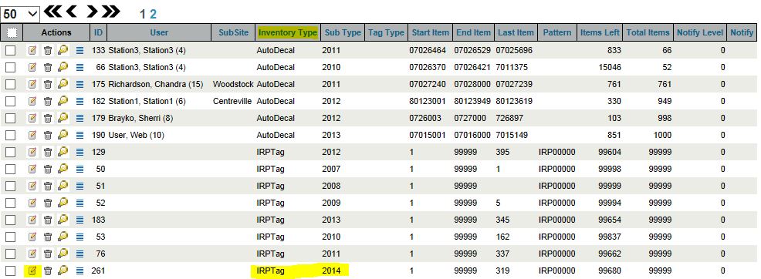The height and width of the screenshot is (279, 761).
Task: Check the box for row ID 179
Action: click(11, 118)
